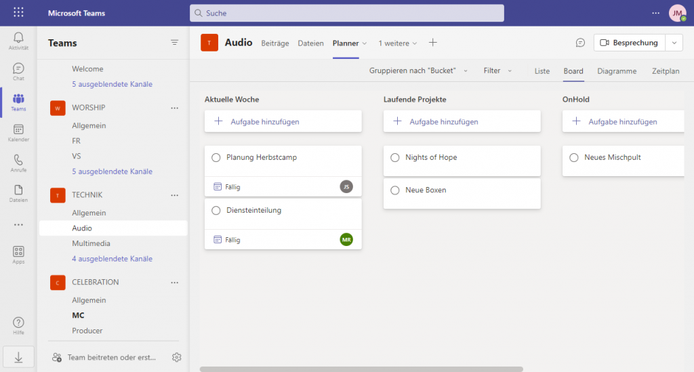The image size is (694, 372).
Task: Click the teams list filter icon
Action: [x=174, y=43]
